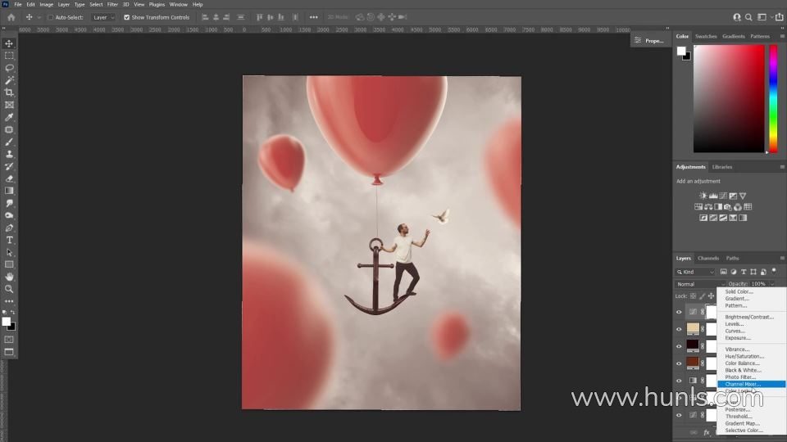Switch to the Channels tab
This screenshot has width=787, height=442.
click(x=708, y=258)
